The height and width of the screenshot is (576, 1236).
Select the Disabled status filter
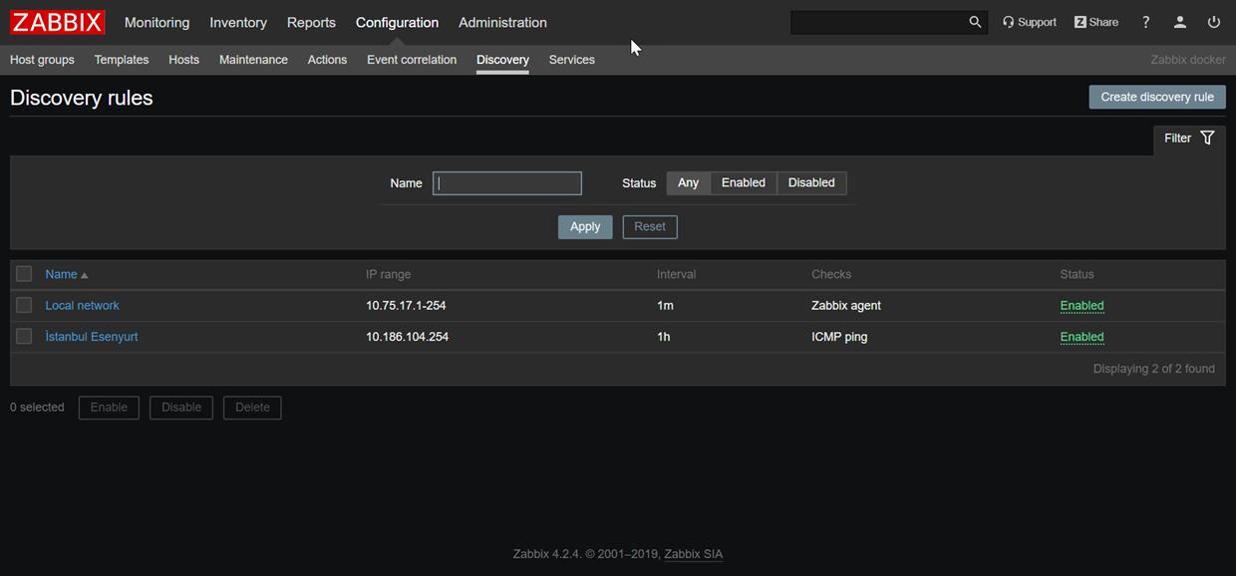point(810,183)
